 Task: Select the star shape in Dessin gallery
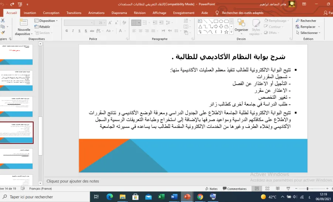pos(226,32)
